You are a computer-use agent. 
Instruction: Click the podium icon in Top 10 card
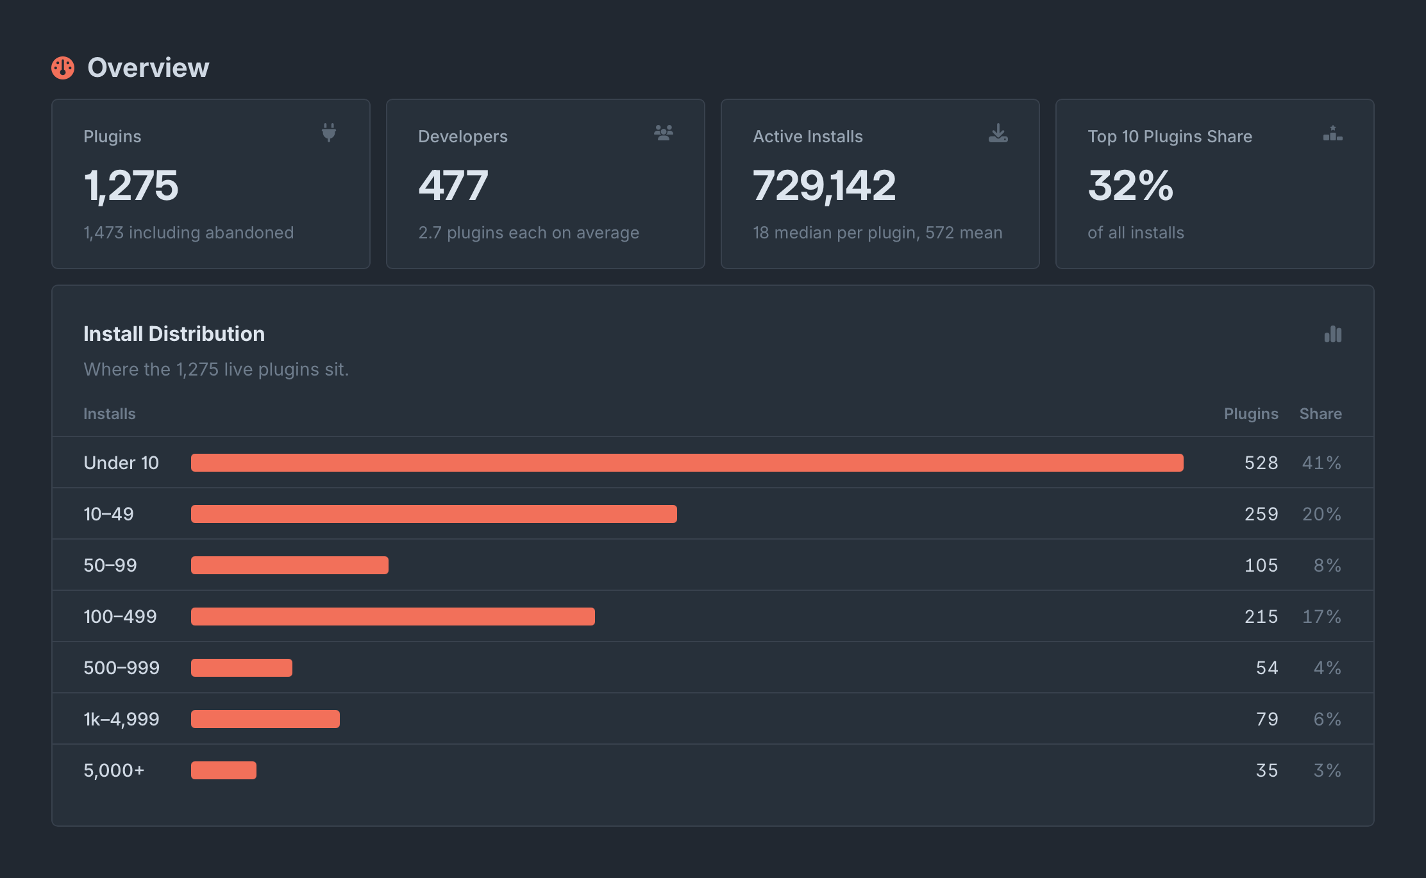coord(1333,133)
